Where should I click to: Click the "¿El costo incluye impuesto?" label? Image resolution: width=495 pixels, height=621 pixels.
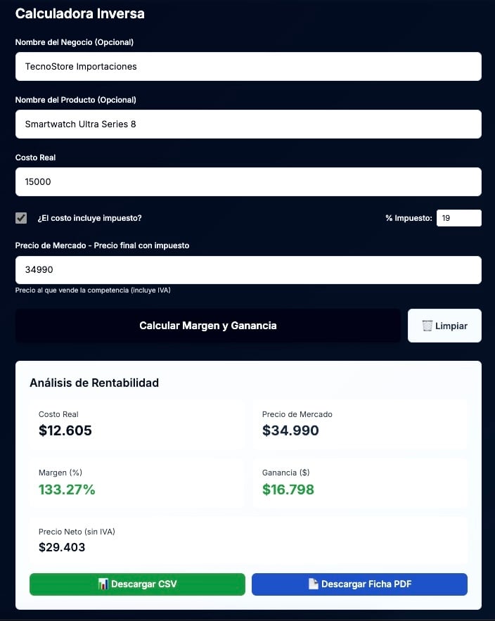point(89,218)
